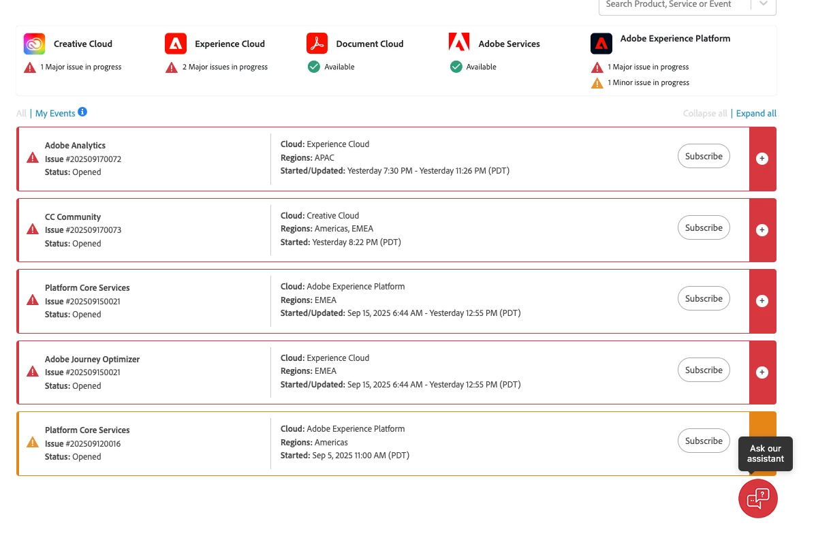Click the 'Regions: Americas, EMEA' text
The height and width of the screenshot is (540, 816).
(327, 228)
